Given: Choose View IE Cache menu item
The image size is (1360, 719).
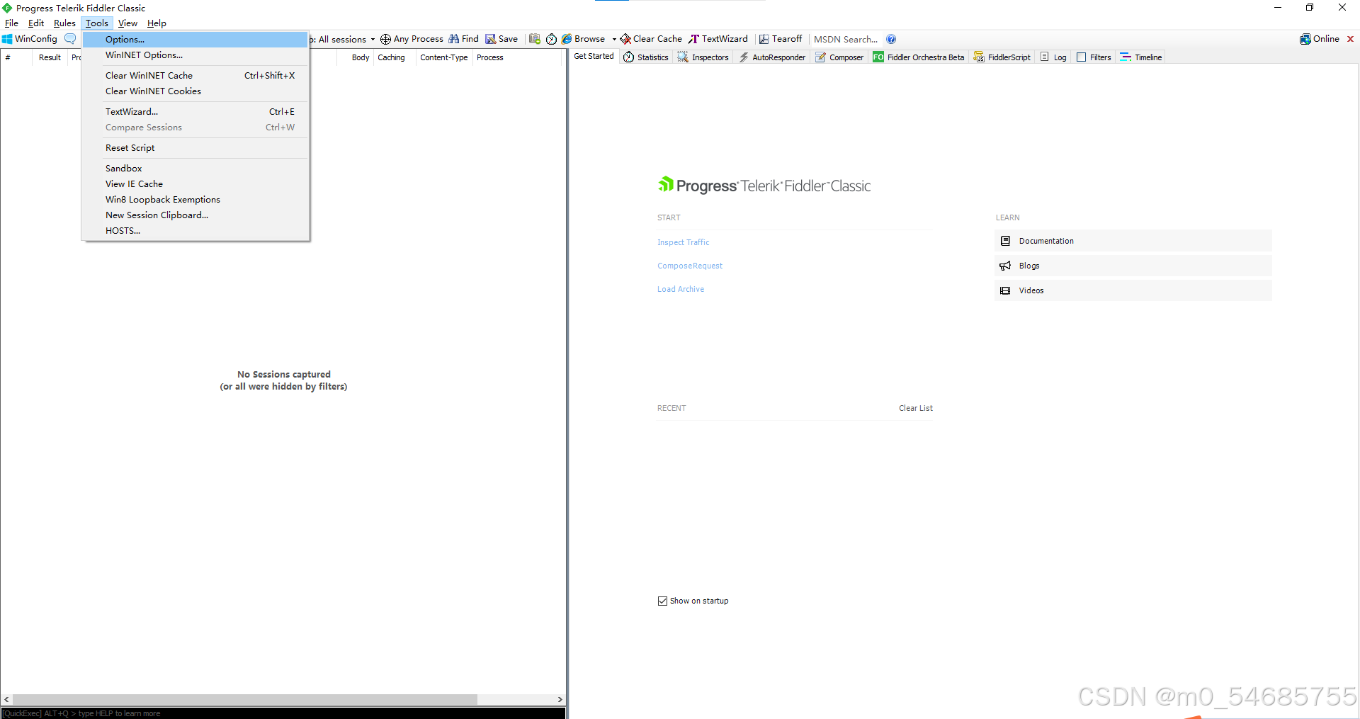Looking at the screenshot, I should click(x=195, y=184).
